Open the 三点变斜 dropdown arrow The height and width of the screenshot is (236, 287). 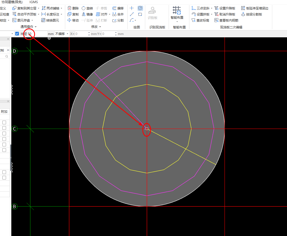click(212, 8)
